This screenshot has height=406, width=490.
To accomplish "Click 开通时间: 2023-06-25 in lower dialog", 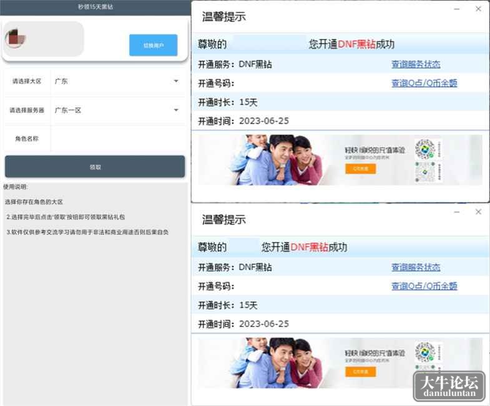I will coord(243,324).
